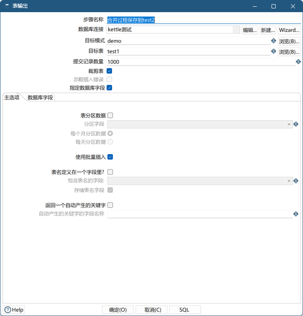Open the 数据库连接 dropdown list

236,30
